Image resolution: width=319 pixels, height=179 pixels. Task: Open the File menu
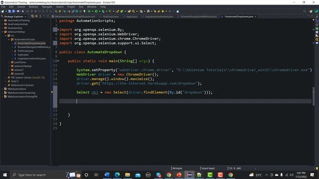click(x=3, y=6)
